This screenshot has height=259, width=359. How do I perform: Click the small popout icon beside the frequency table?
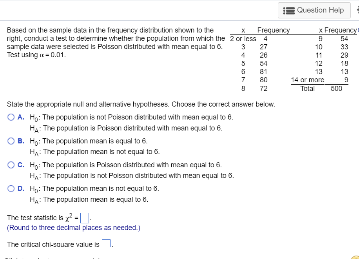tap(357, 29)
